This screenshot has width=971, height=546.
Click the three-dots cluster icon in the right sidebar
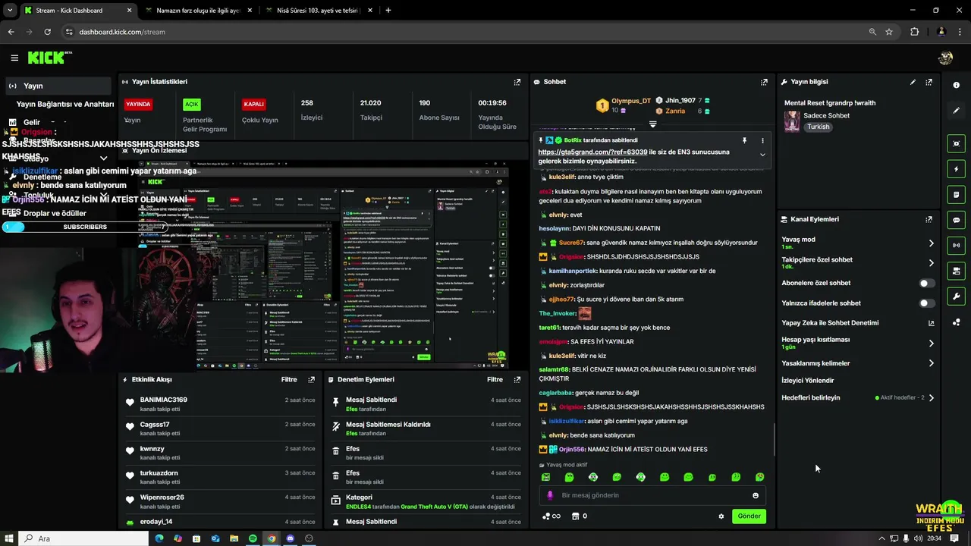click(956, 322)
